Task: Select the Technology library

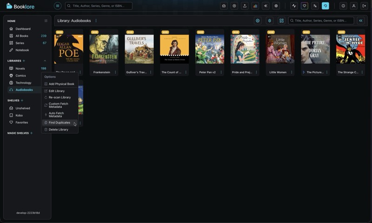Action: (x=24, y=83)
